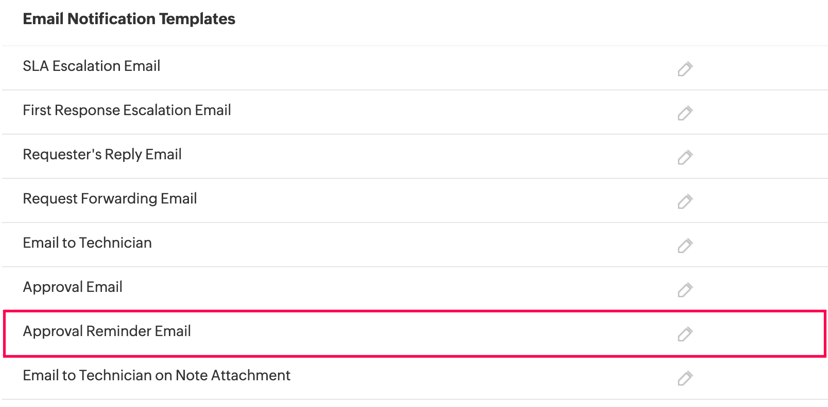Click the edit pencil for Request Forwarding Email
Screen dimensions: 828x407
pyautogui.click(x=685, y=201)
